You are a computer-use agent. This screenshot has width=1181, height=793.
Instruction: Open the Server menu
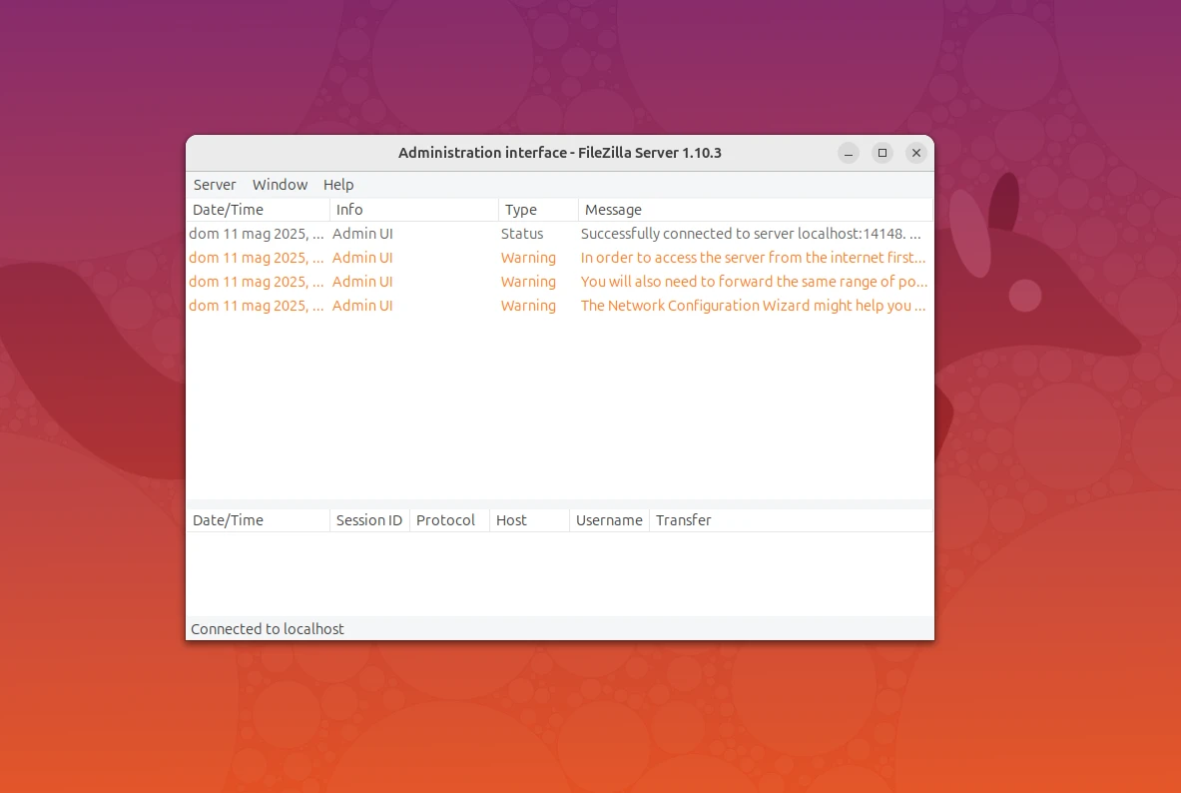point(215,185)
